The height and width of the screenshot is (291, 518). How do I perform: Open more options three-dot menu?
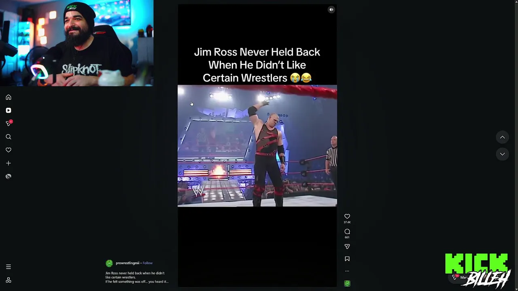347,271
